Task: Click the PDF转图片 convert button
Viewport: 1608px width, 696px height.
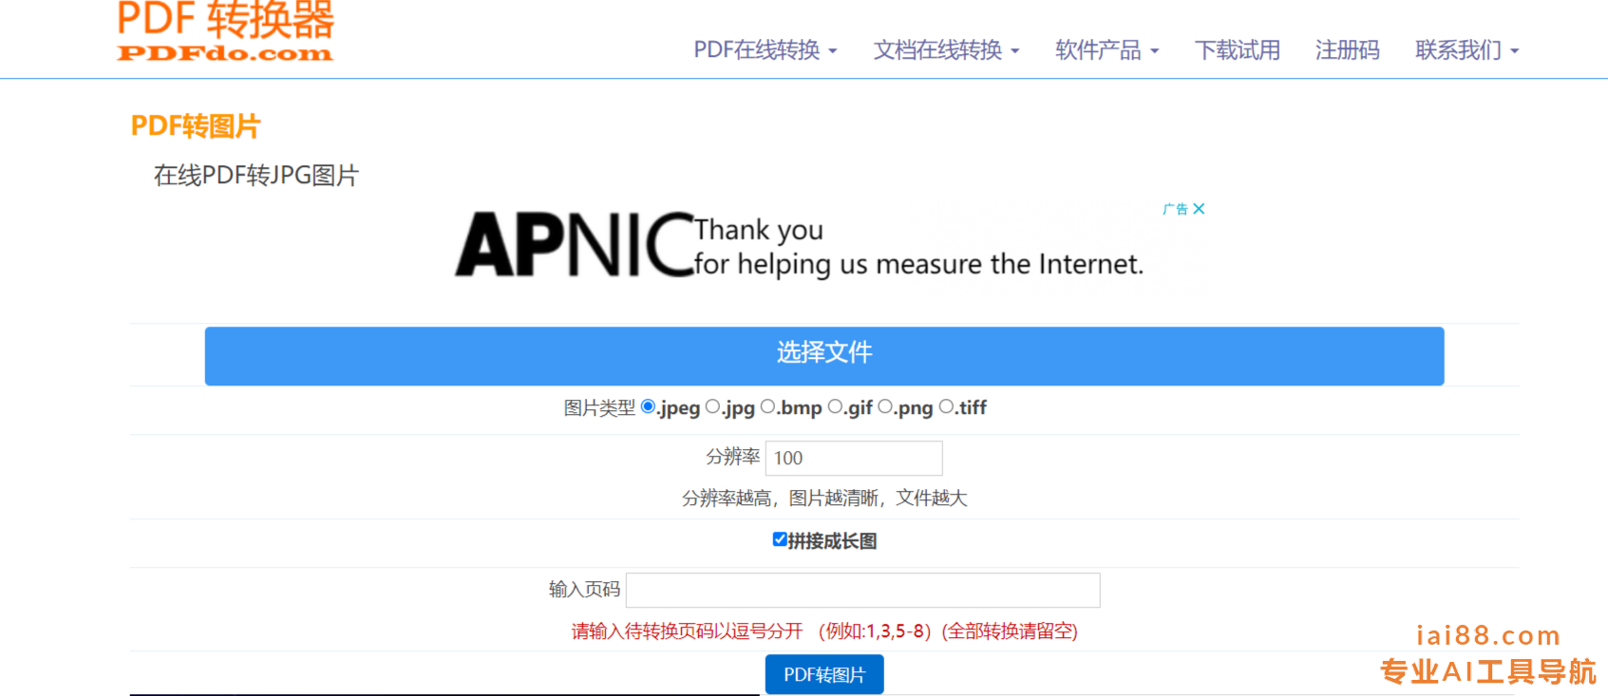Action: tap(824, 674)
